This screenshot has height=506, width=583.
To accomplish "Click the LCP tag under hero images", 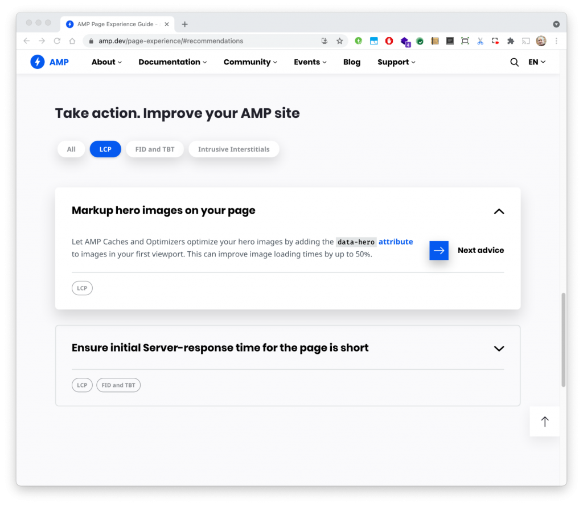I will click(x=82, y=288).
